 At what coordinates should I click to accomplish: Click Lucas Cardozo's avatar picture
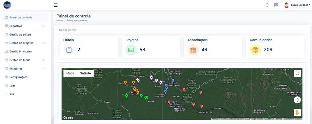pyautogui.click(x=287, y=5)
